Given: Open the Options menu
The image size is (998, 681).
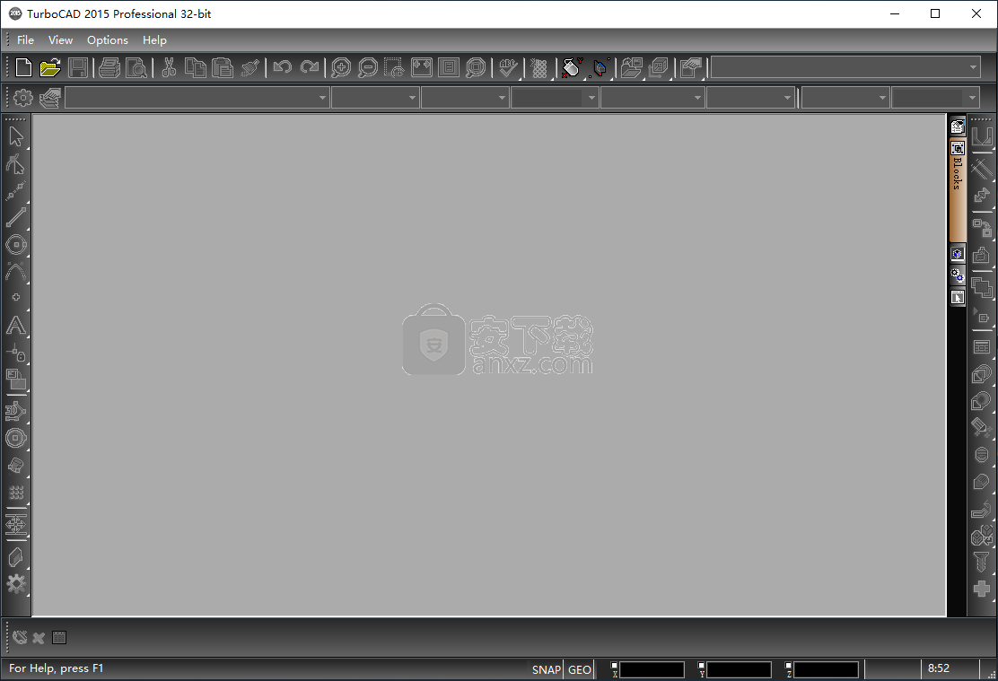Looking at the screenshot, I should click(x=108, y=39).
